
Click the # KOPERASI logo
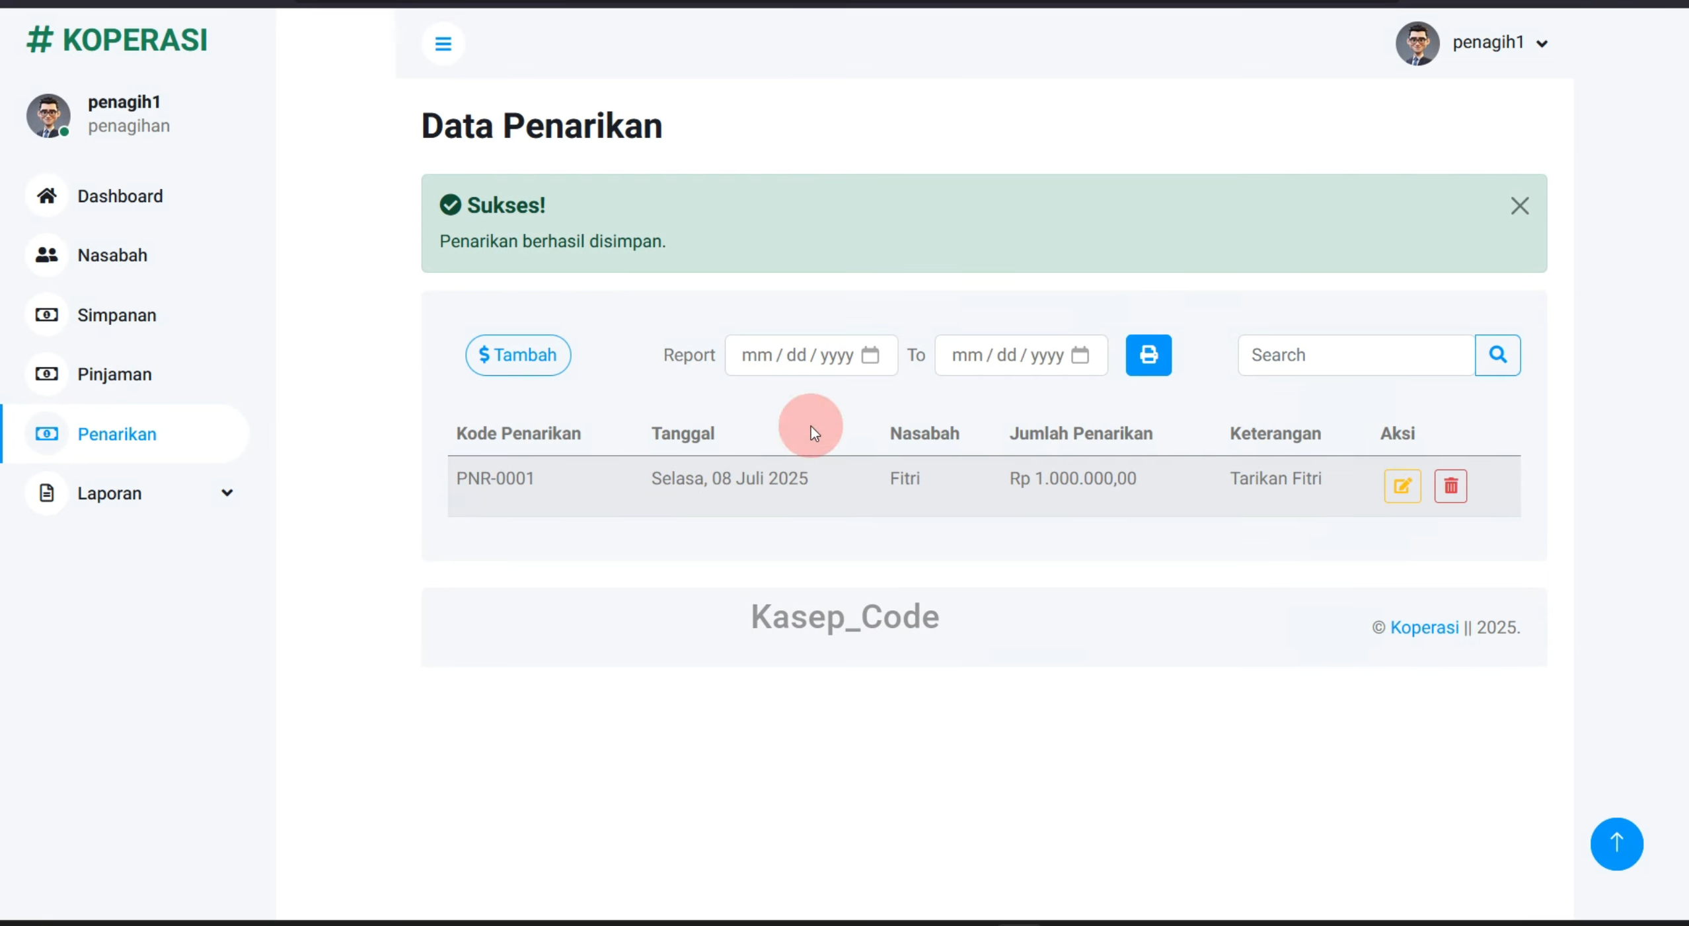point(117,40)
